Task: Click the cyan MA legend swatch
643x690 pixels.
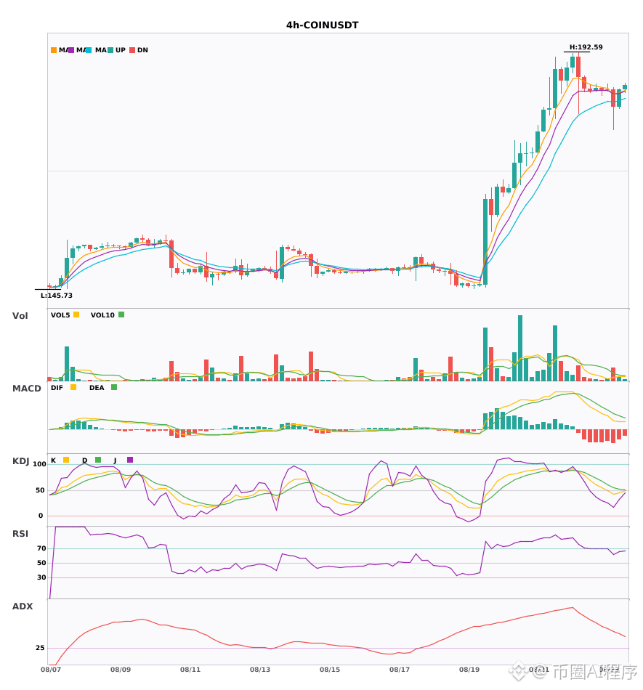Action: tap(89, 50)
